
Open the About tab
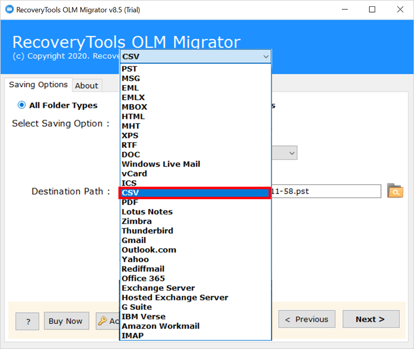click(x=87, y=86)
